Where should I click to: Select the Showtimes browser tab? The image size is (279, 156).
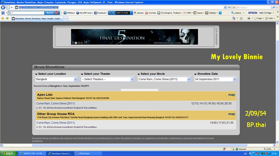click(37, 18)
